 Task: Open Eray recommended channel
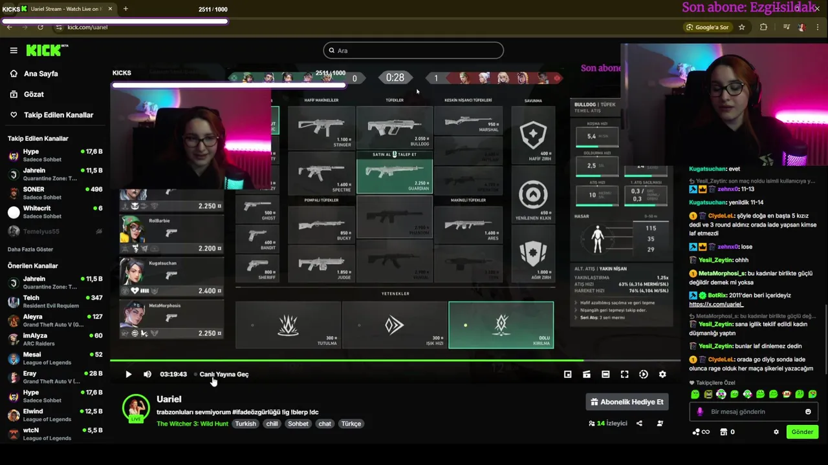point(55,377)
